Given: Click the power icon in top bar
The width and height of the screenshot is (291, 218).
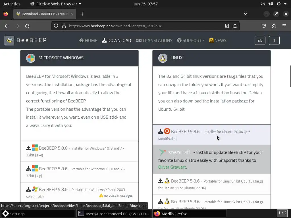Looking at the screenshot, I should (279, 4).
